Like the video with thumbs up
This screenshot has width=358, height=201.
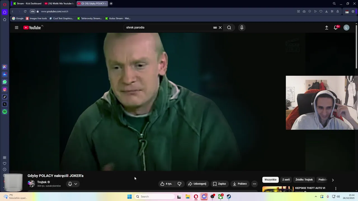click(166, 184)
